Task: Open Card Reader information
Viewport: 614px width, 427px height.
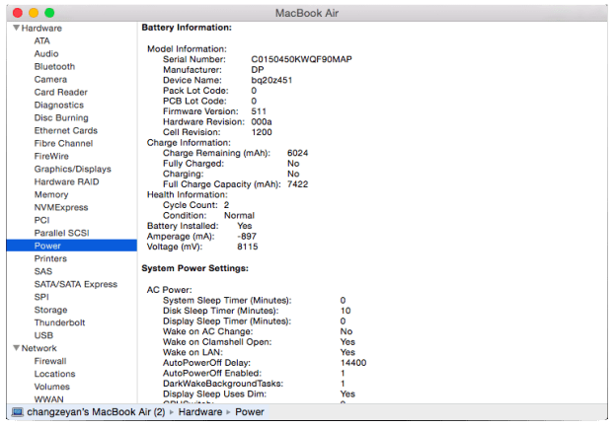Action: [x=60, y=93]
